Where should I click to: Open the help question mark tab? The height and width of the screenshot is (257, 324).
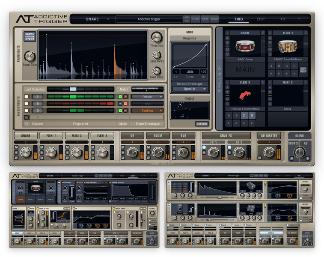coord(299,19)
